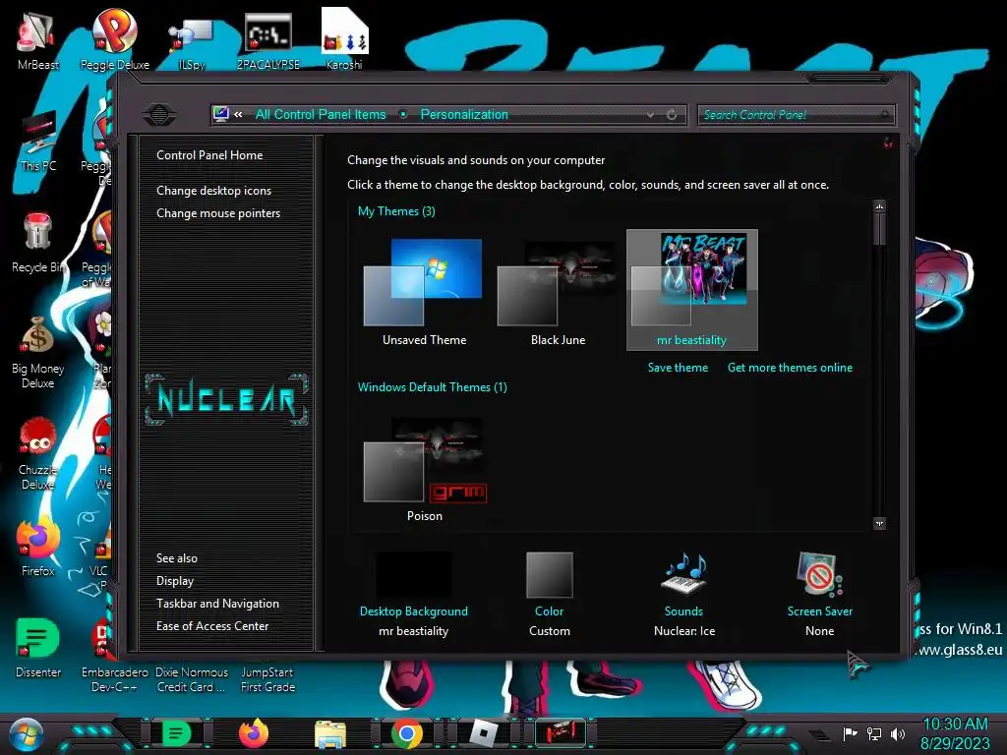
Task: Click the Personalization window taskbar button
Action: [x=561, y=732]
